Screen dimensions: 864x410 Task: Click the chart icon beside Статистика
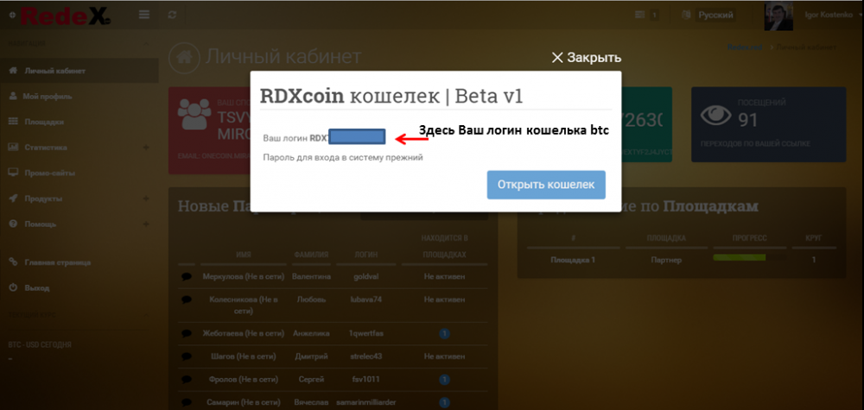point(13,148)
